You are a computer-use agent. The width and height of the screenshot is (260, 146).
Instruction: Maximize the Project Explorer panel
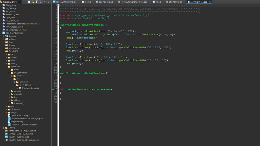click(48, 2)
